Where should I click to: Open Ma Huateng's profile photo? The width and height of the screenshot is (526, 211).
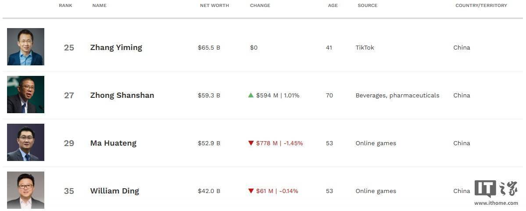point(25,142)
